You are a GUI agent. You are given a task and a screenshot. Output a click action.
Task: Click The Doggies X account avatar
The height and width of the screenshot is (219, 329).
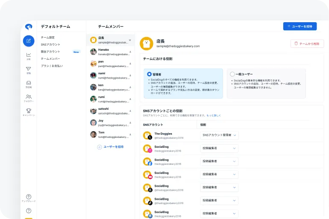pos(147,135)
